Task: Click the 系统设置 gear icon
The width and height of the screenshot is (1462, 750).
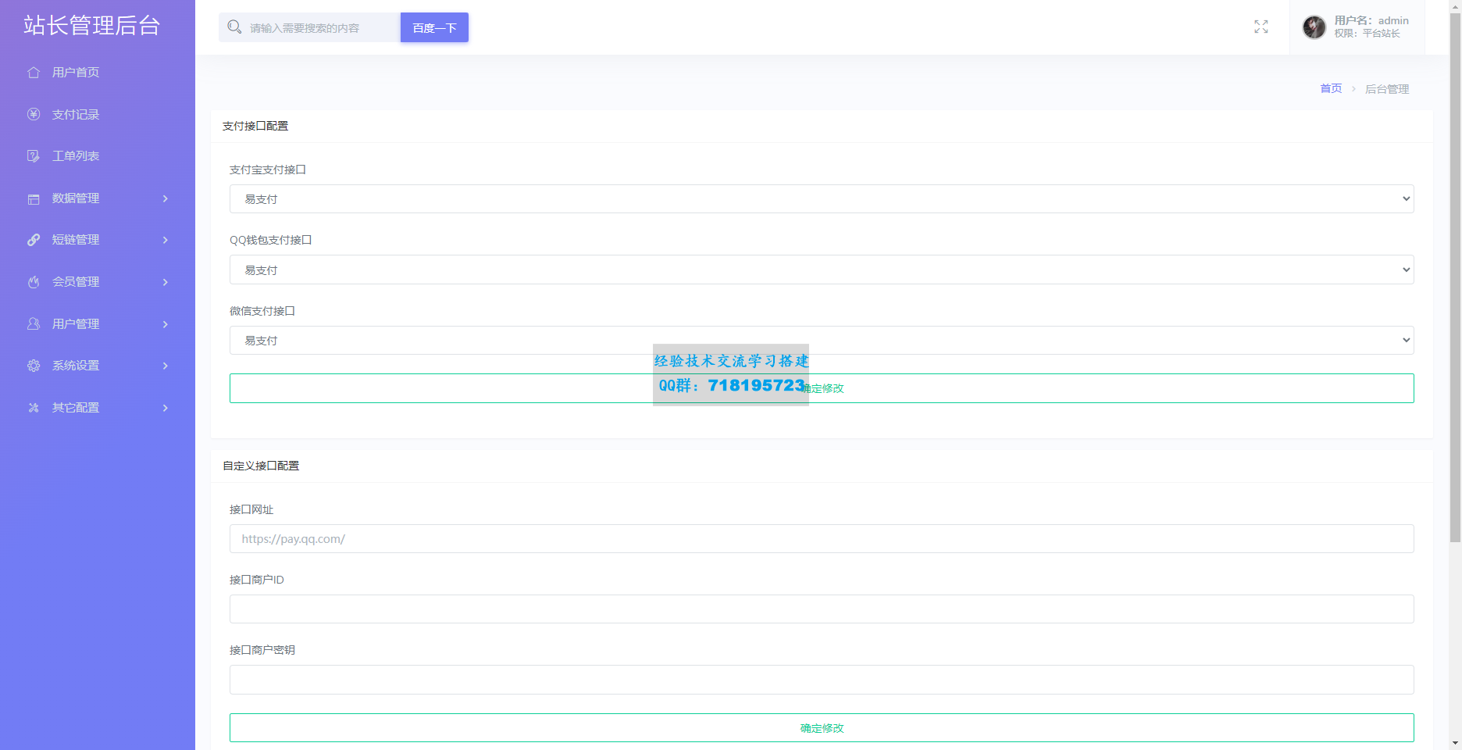Action: click(34, 366)
